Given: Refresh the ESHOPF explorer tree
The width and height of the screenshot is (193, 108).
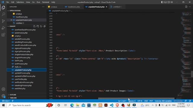Looking at the screenshot, I should (41, 26).
